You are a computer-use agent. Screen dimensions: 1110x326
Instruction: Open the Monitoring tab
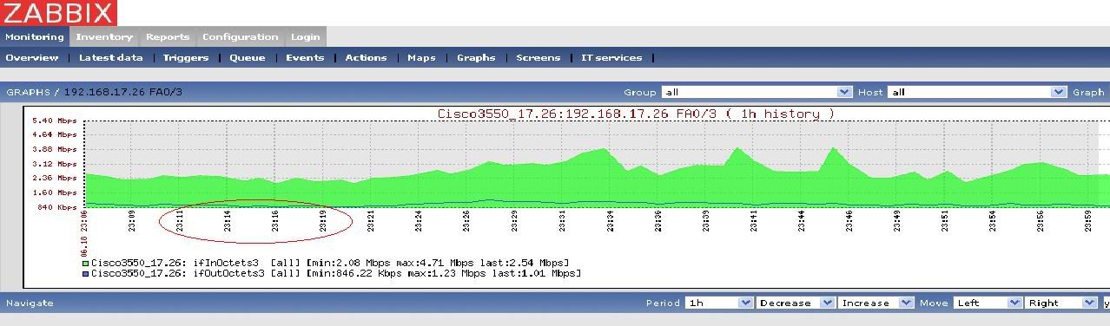pyautogui.click(x=34, y=36)
